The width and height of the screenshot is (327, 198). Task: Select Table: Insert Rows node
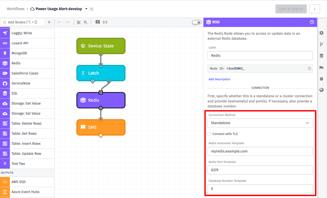(x=27, y=143)
